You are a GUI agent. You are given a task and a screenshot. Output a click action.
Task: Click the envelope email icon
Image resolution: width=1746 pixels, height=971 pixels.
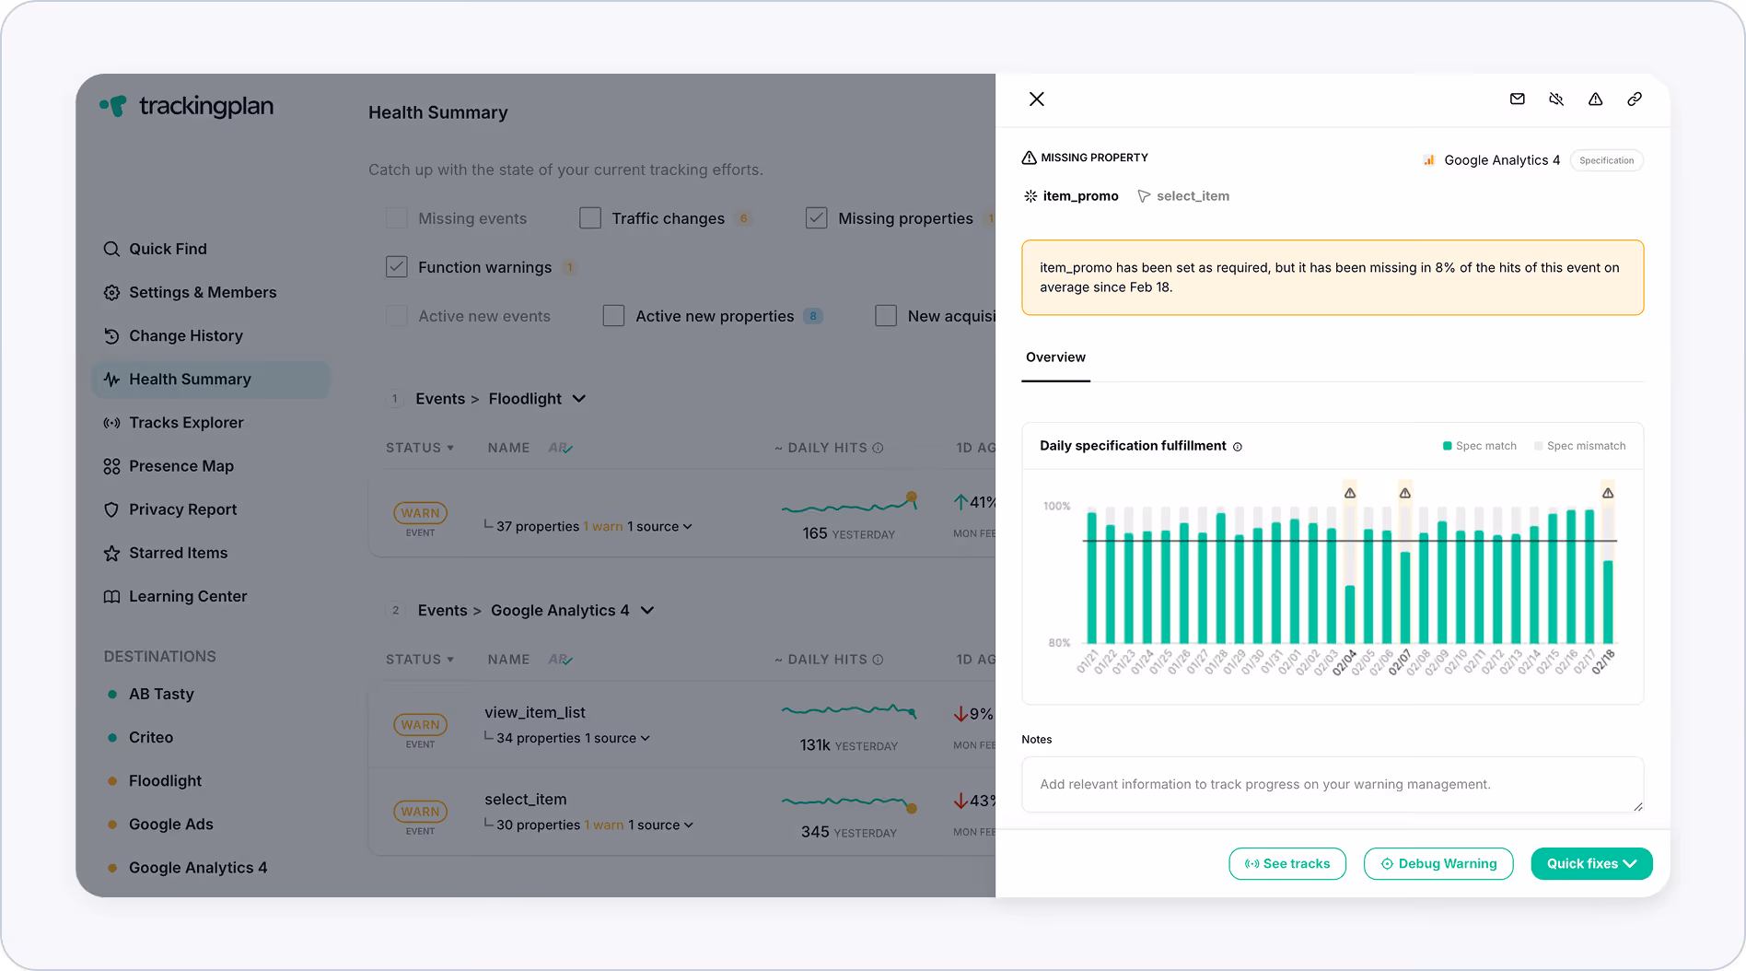pyautogui.click(x=1517, y=99)
